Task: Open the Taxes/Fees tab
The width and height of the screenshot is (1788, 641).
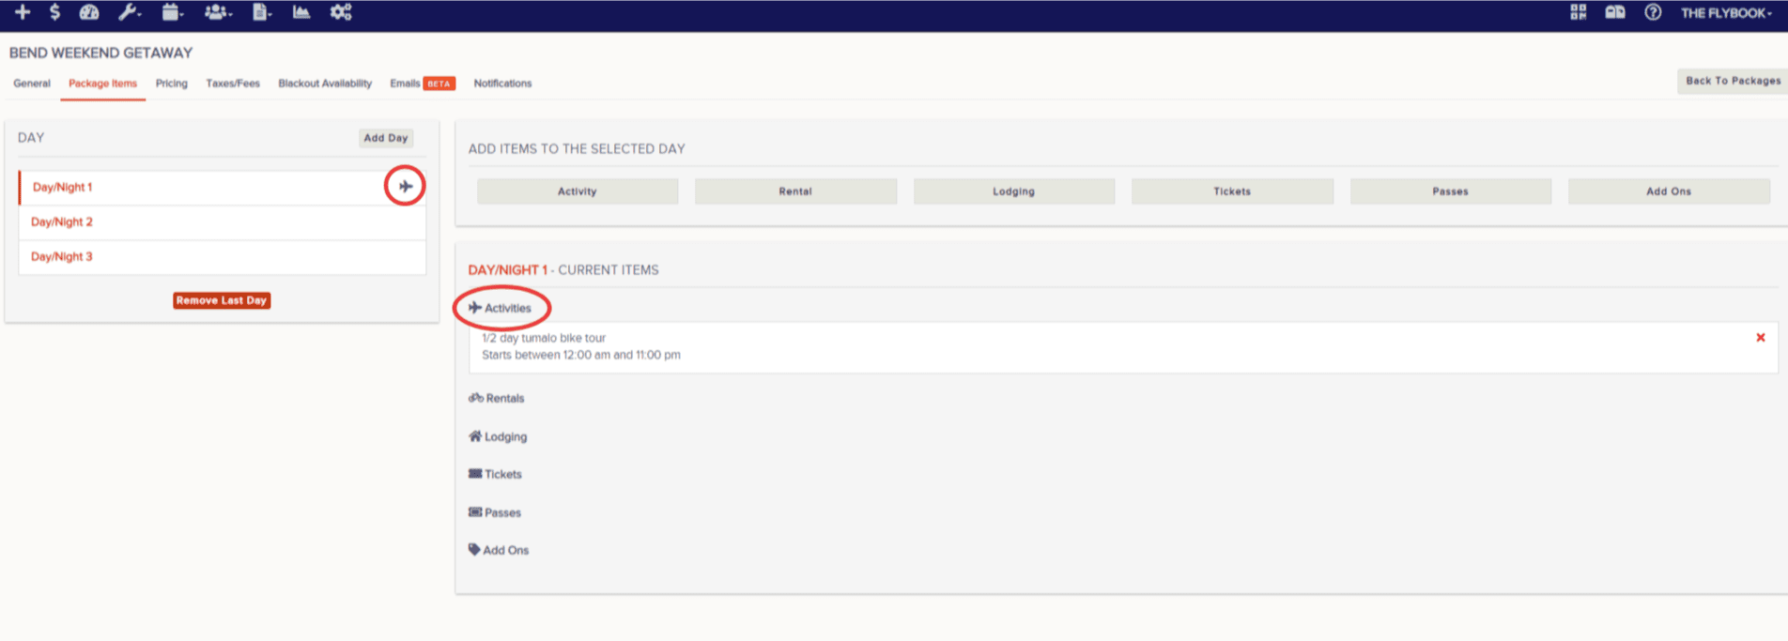Action: tap(233, 84)
